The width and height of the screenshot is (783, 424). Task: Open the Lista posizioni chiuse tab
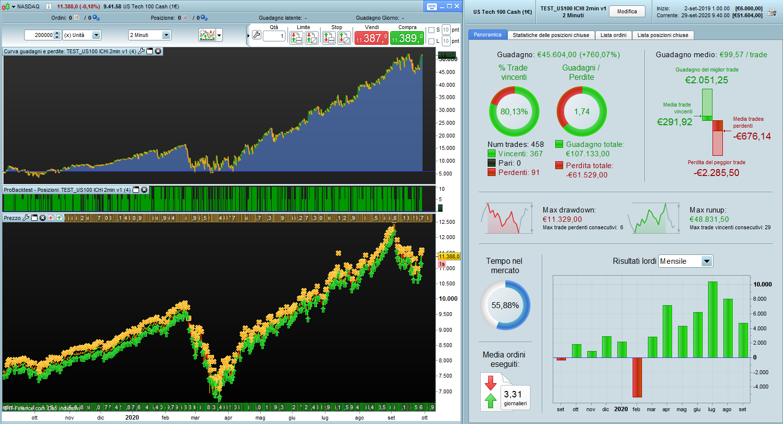click(663, 35)
